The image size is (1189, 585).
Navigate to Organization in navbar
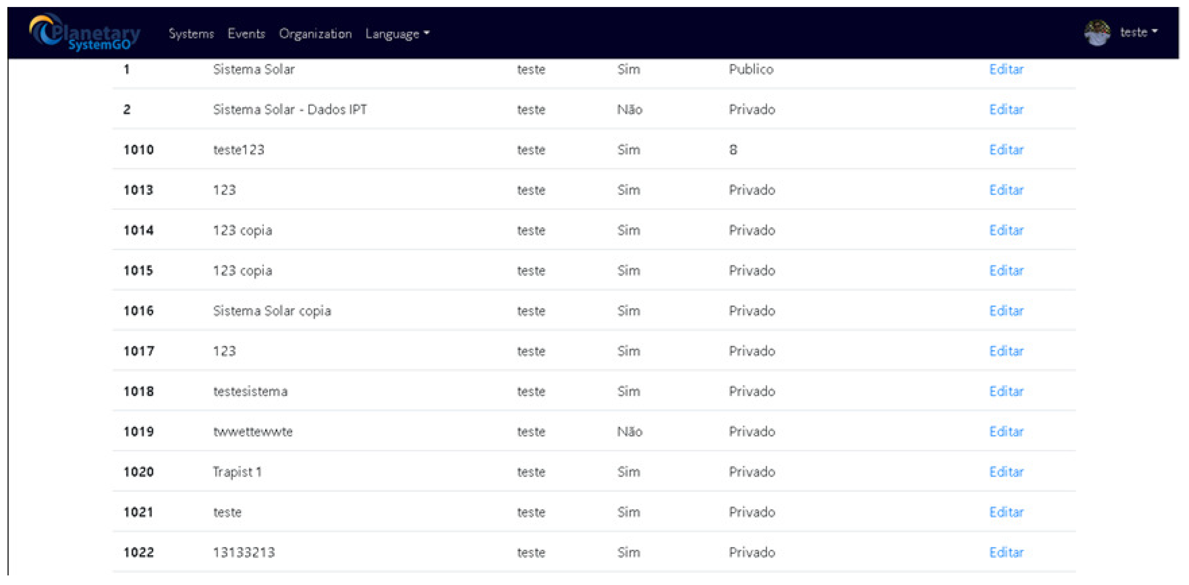315,34
